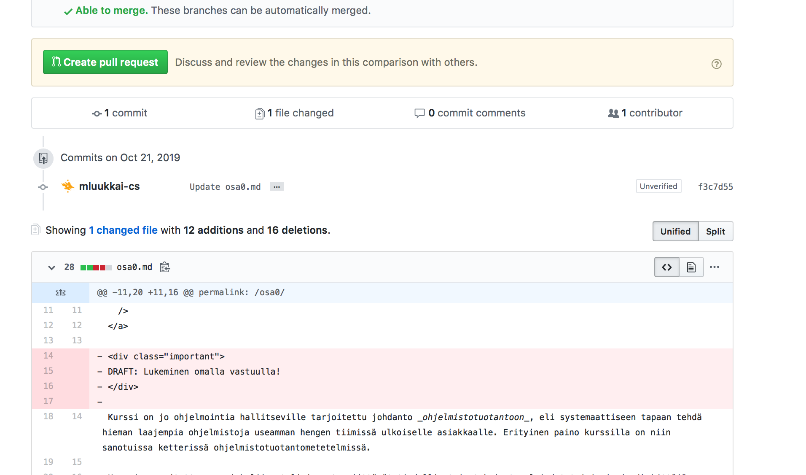Copy the osa0.md file path
This screenshot has height=475, width=806.
[x=165, y=267]
